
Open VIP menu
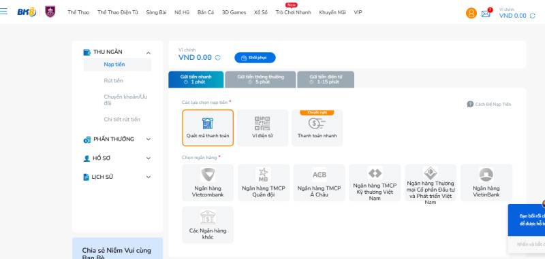[358, 12]
